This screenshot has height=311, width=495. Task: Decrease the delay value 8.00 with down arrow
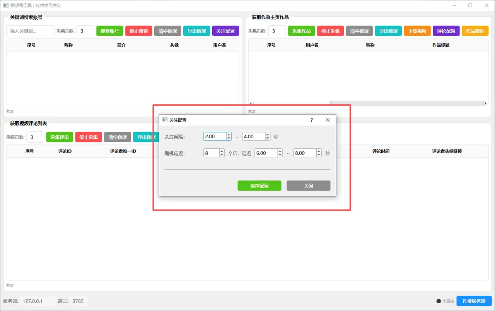[319, 155]
